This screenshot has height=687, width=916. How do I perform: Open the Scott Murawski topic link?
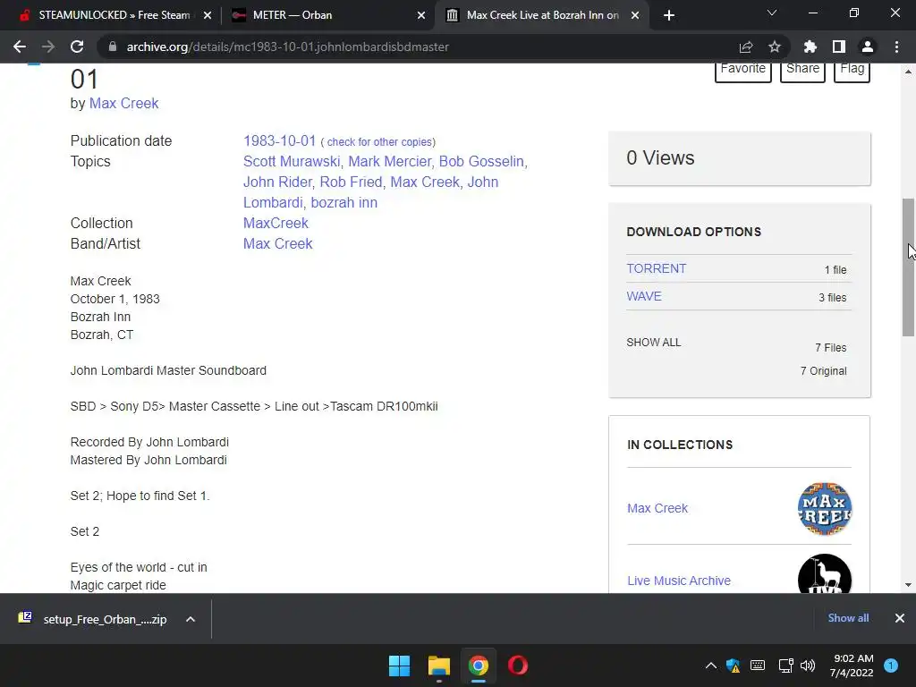[x=292, y=161]
